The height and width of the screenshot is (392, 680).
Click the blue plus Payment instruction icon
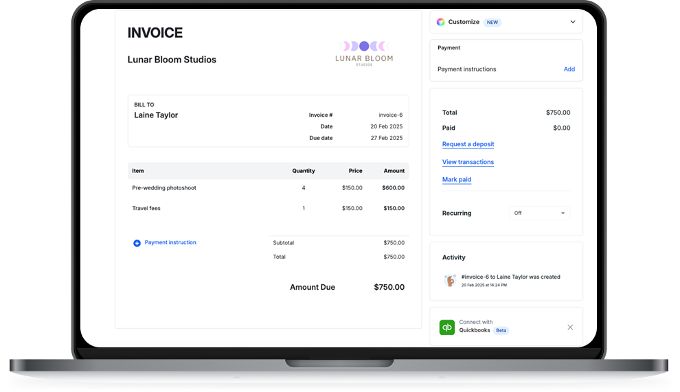click(x=137, y=243)
